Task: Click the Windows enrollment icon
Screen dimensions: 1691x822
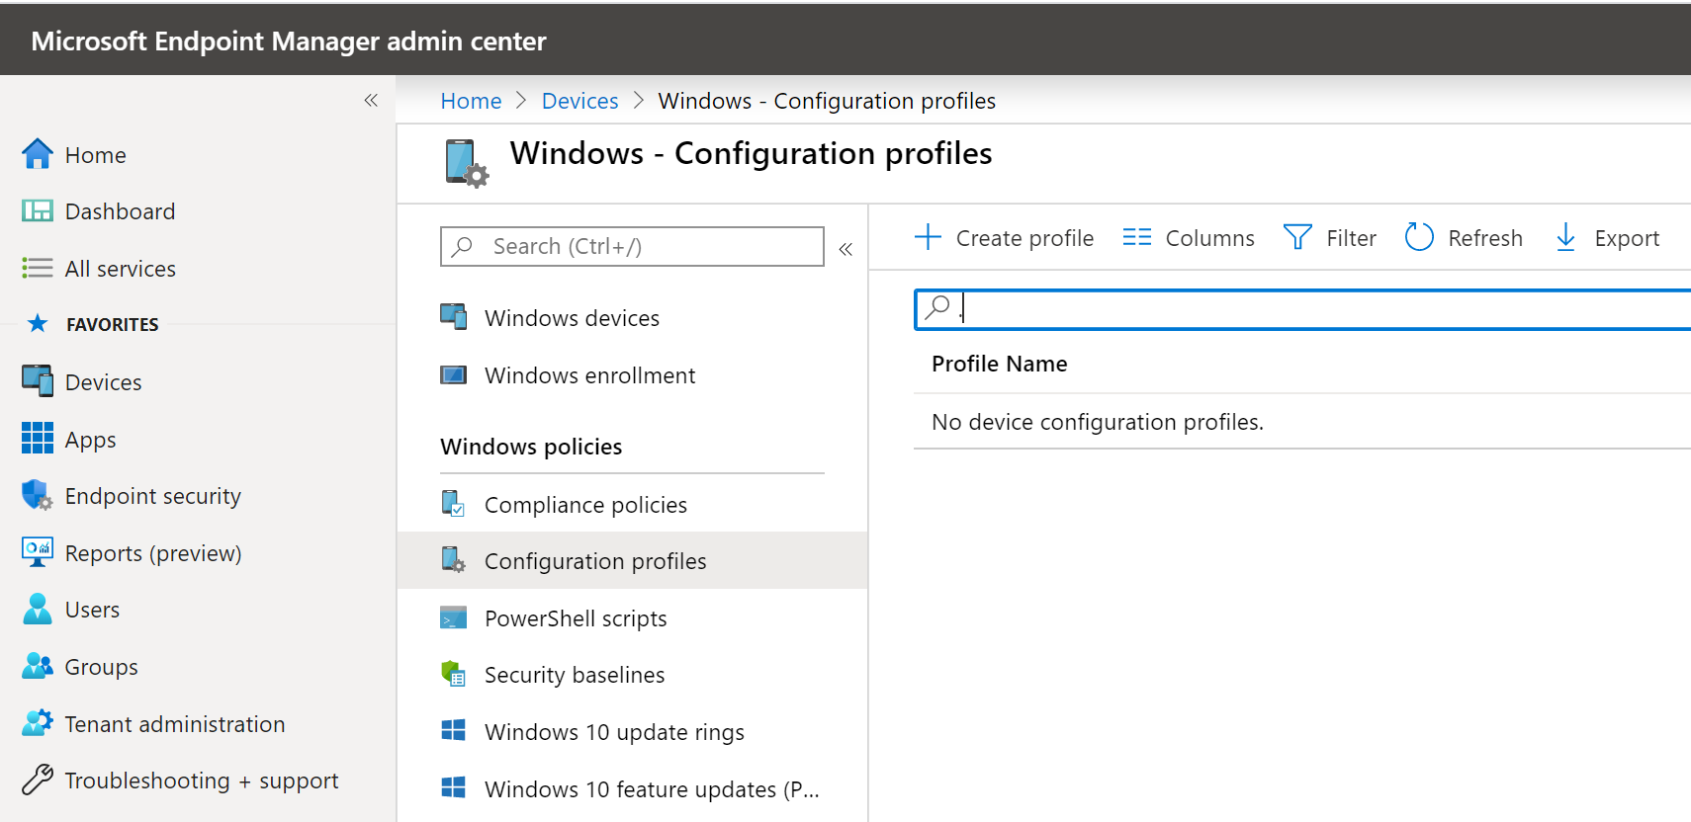Action: pyautogui.click(x=454, y=374)
